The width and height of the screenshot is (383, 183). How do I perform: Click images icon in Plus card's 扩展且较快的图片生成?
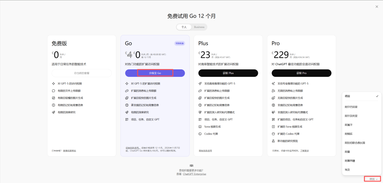click(x=200, y=98)
